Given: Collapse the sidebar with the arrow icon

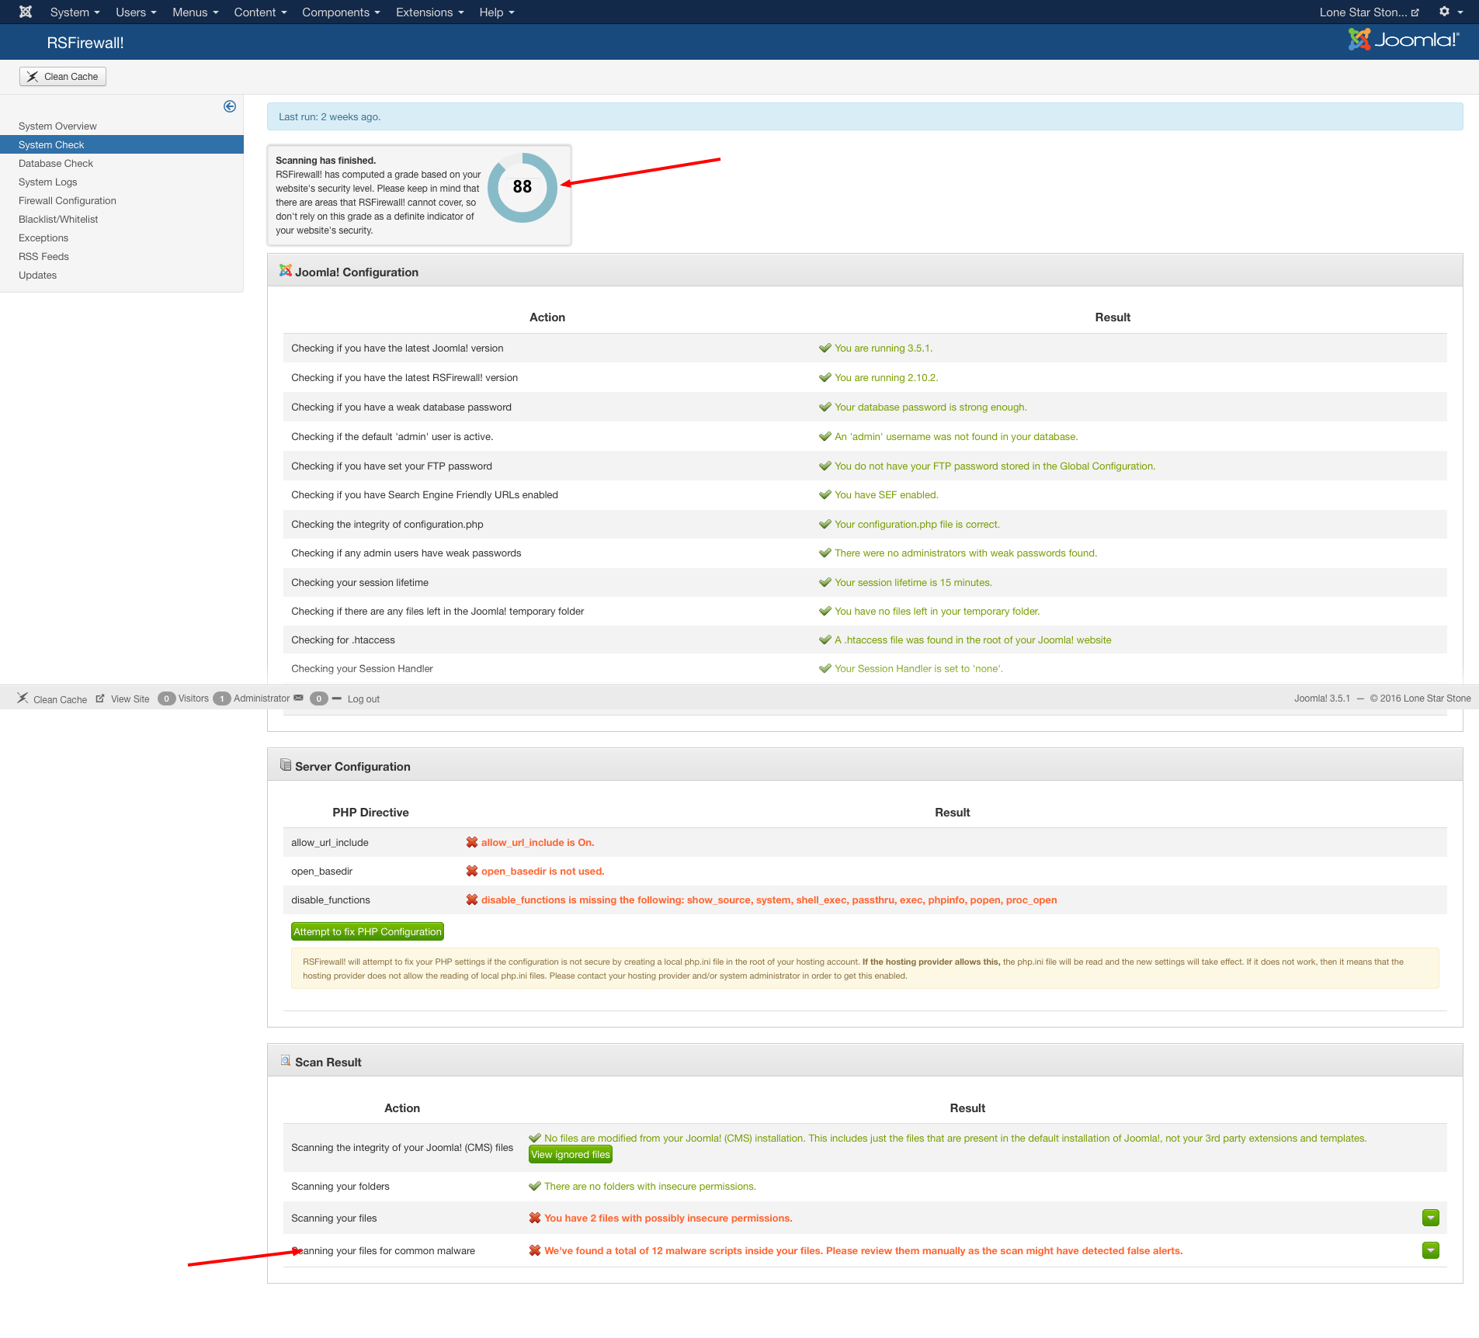Looking at the screenshot, I should pos(230,106).
